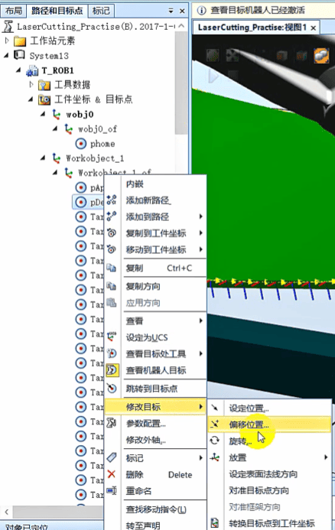Click the 添加新路径 icon
Screen dimensions: 335x530
pyautogui.click(x=112, y=200)
